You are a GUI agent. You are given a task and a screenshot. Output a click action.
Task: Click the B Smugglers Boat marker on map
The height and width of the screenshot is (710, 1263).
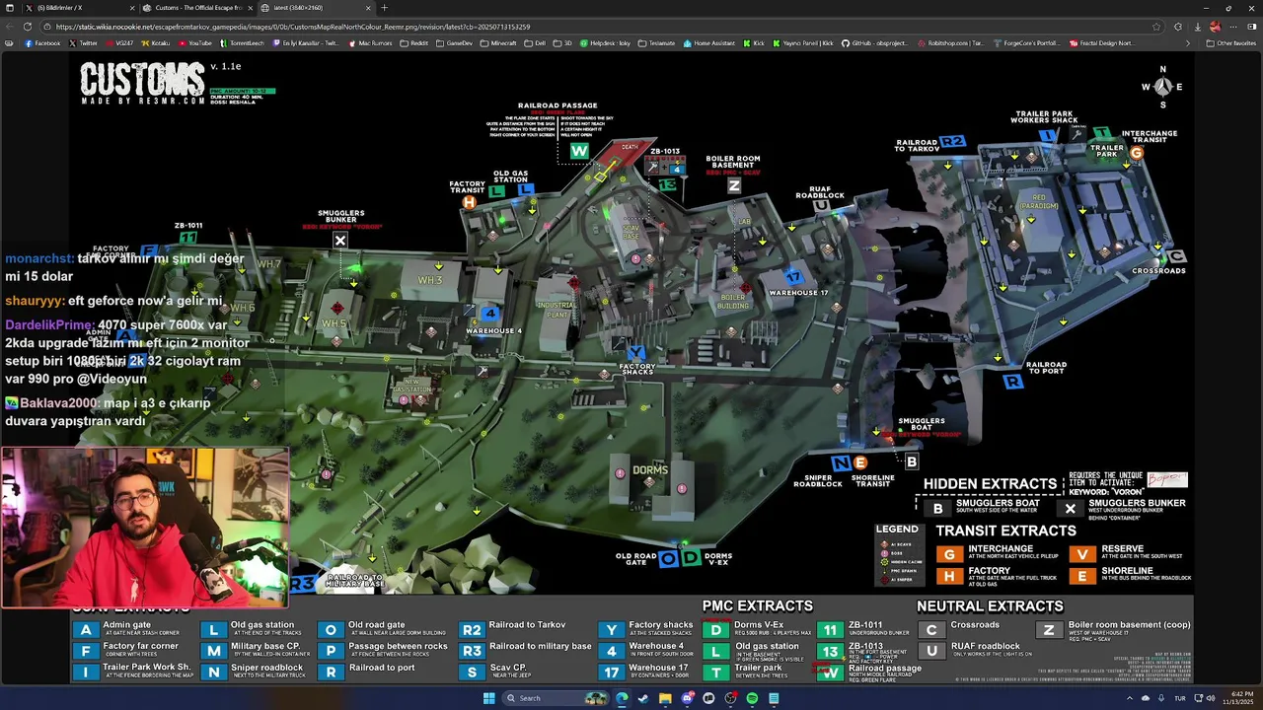[x=911, y=461]
